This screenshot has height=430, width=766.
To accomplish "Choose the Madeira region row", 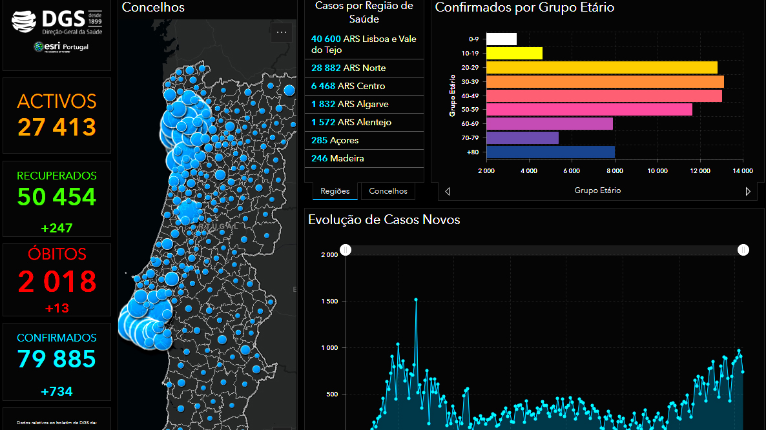I will (364, 159).
